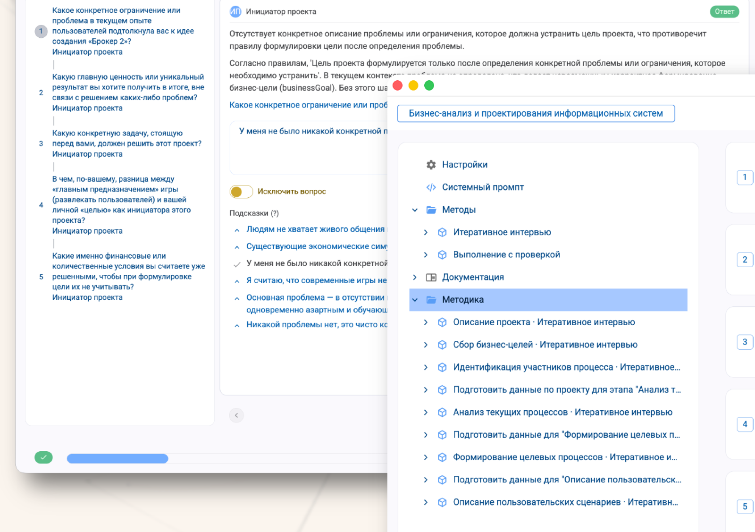This screenshot has height=532, width=755.
Task: Click numbered step 4 box
Action: (745, 424)
